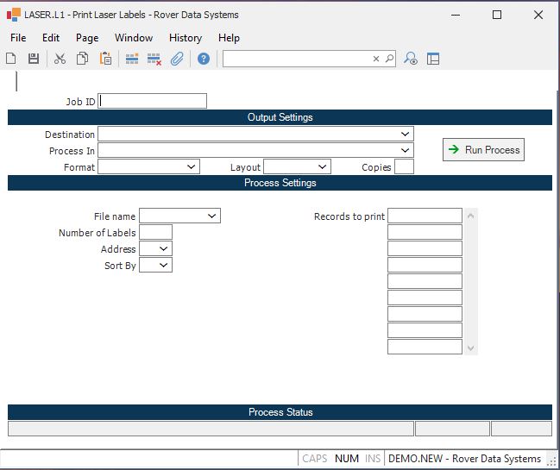Expand the Format dropdown list
Viewport: 560px width, 470px height.
pos(191,167)
